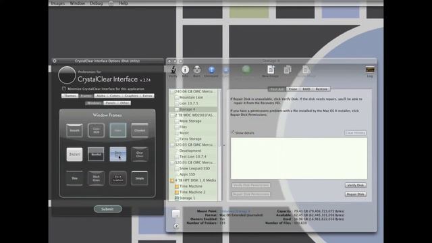Select the Glass HUD window frame thumbnail
The height and width of the screenshot is (243, 432).
tap(96, 130)
